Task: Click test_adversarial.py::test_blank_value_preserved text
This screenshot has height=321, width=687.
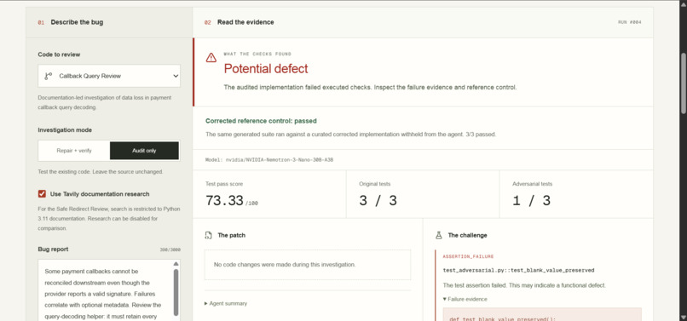Action: (519, 271)
